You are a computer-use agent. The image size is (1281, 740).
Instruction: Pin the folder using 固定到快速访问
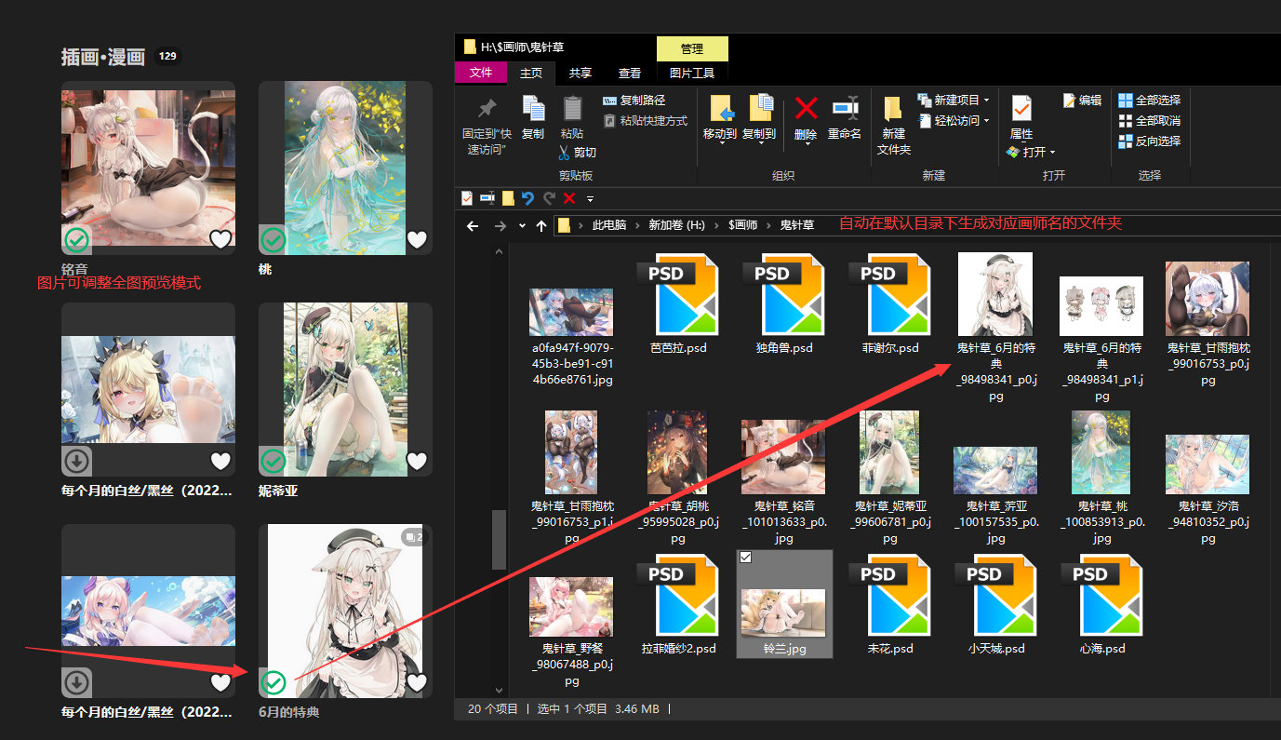click(486, 110)
